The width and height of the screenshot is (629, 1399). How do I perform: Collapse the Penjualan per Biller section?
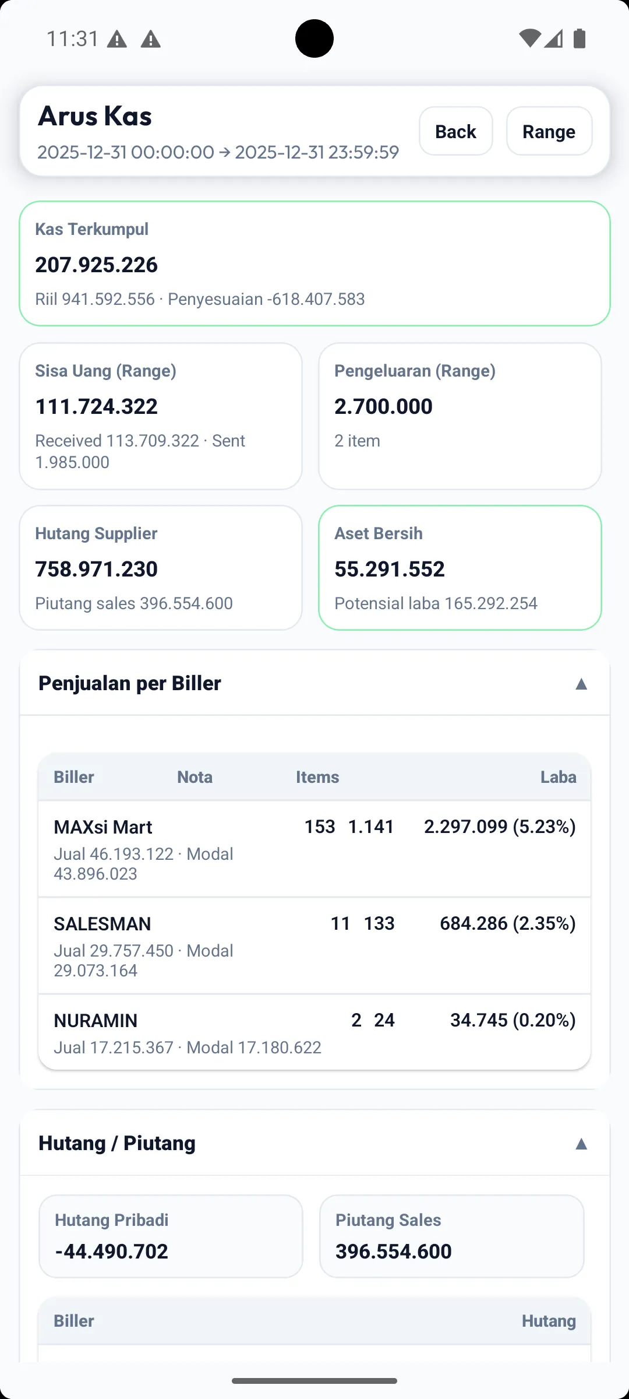[x=581, y=684]
